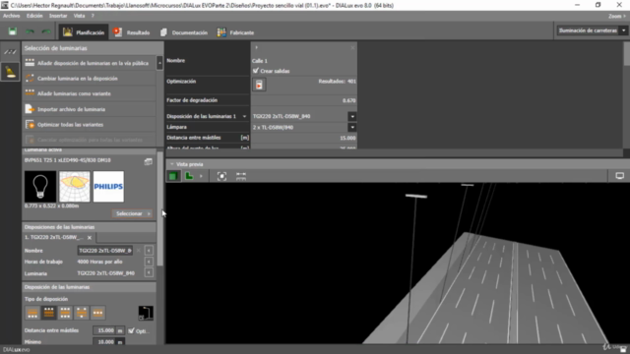Image resolution: width=630 pixels, height=354 pixels.
Task: Click the Factor de degradación value 0.670
Action: pyautogui.click(x=349, y=100)
